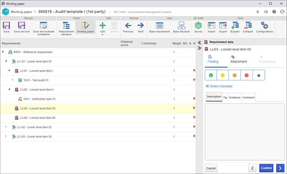Expand panel with right double-arrow
The image size is (287, 174).
tap(199, 48)
